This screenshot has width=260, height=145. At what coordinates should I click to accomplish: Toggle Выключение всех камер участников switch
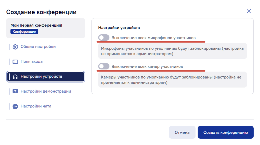(104, 66)
